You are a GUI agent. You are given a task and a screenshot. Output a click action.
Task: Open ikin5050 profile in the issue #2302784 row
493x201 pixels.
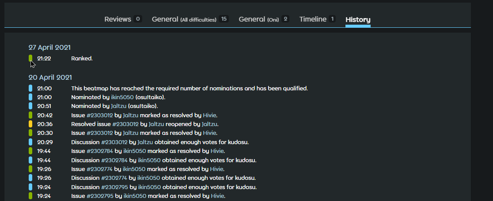click(135, 151)
